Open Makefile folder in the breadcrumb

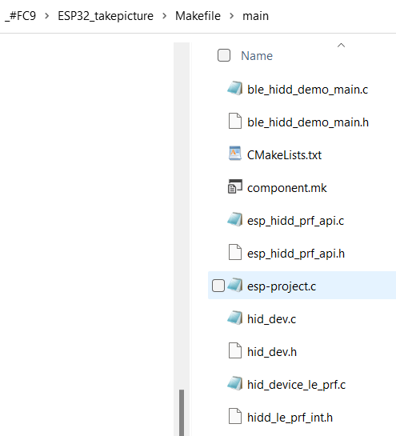tap(198, 16)
